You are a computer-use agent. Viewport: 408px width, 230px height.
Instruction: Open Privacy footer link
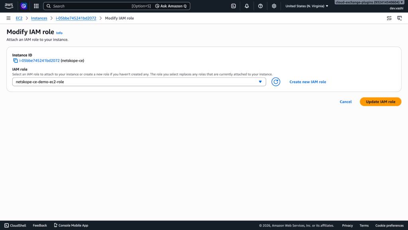click(347, 226)
